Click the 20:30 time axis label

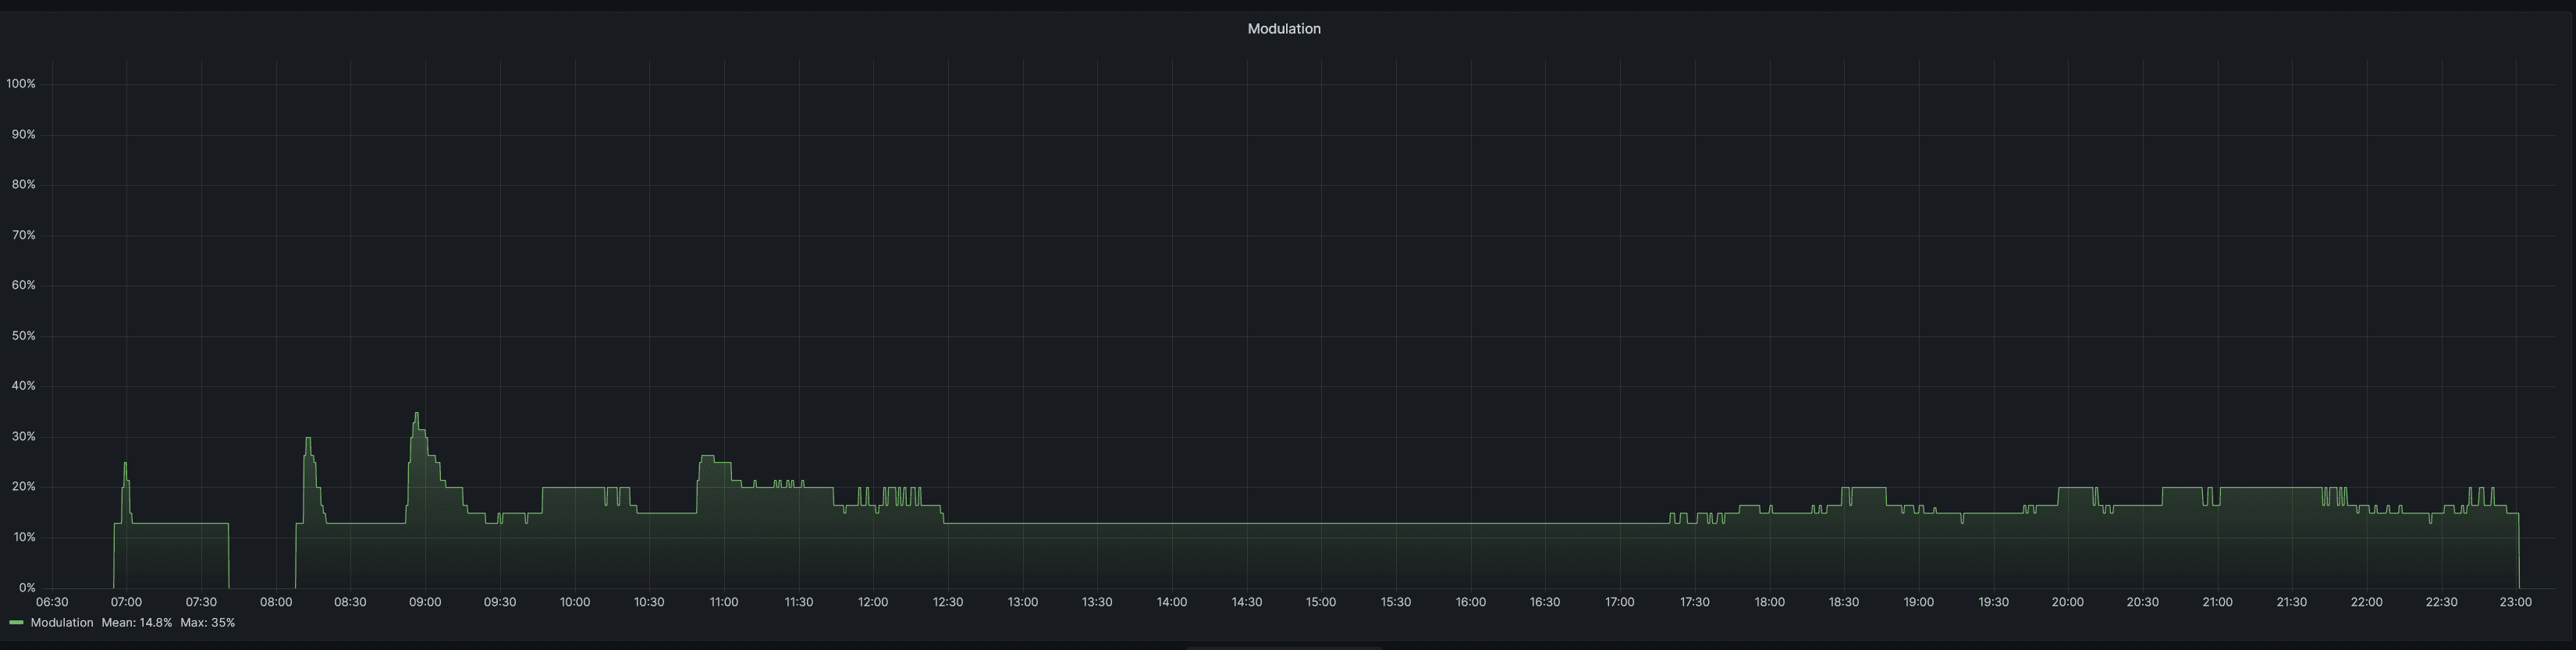pos(2143,602)
